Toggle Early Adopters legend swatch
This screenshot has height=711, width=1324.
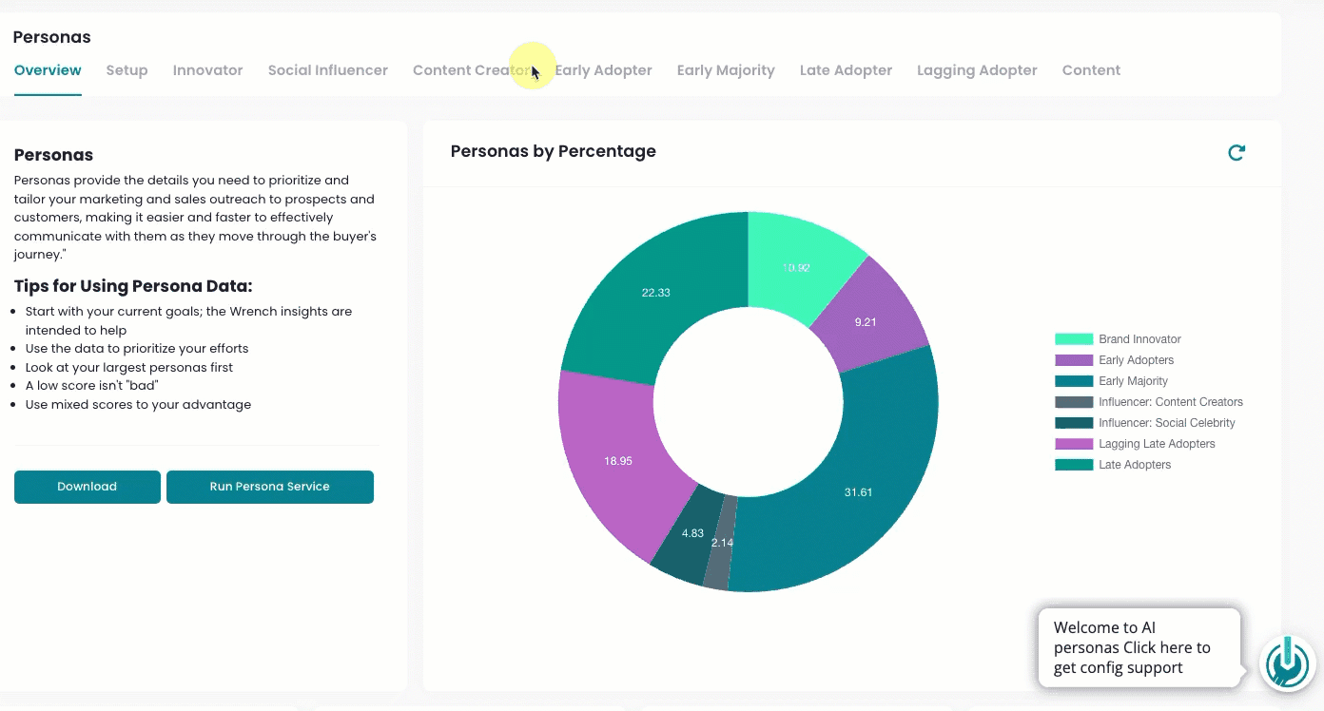(x=1074, y=360)
